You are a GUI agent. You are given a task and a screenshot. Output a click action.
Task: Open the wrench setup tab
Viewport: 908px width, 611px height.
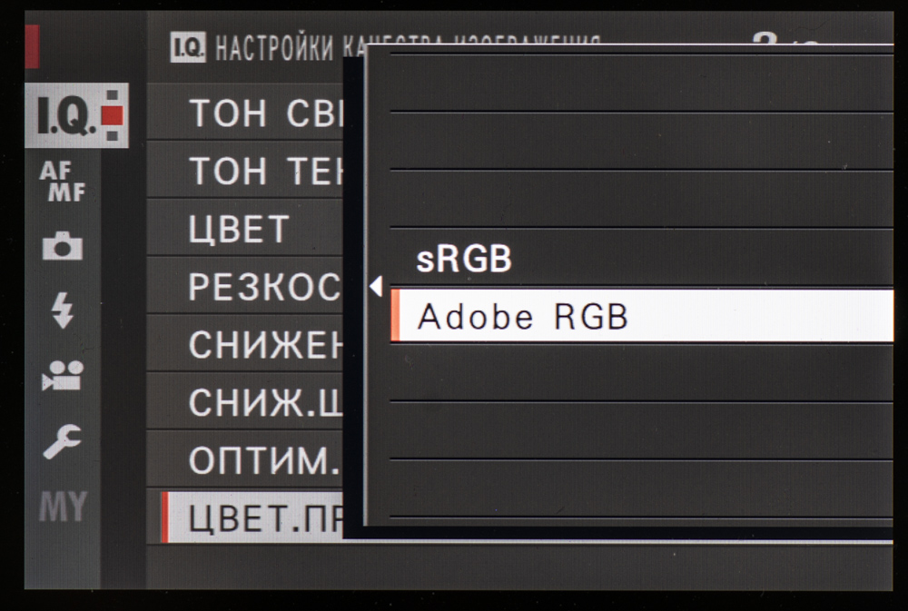coord(63,441)
